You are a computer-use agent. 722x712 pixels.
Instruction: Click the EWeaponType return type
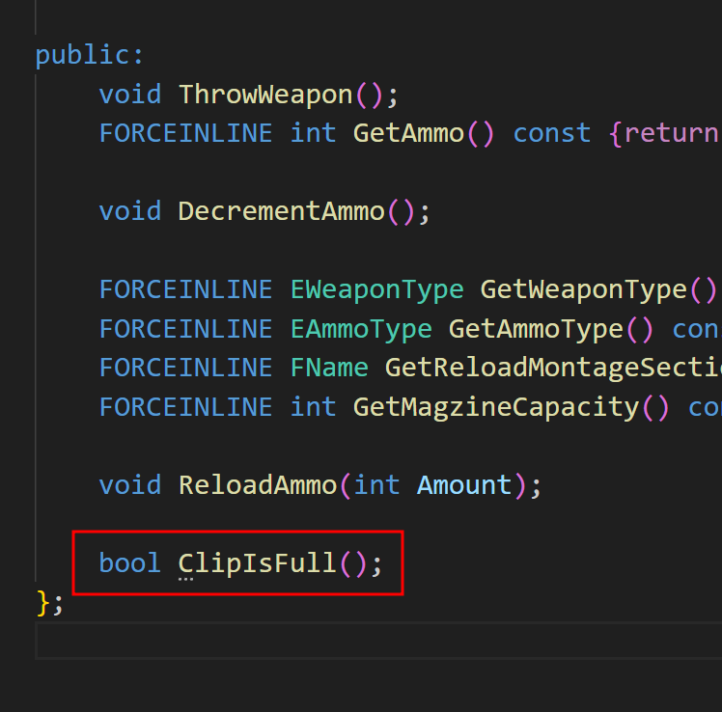376,290
